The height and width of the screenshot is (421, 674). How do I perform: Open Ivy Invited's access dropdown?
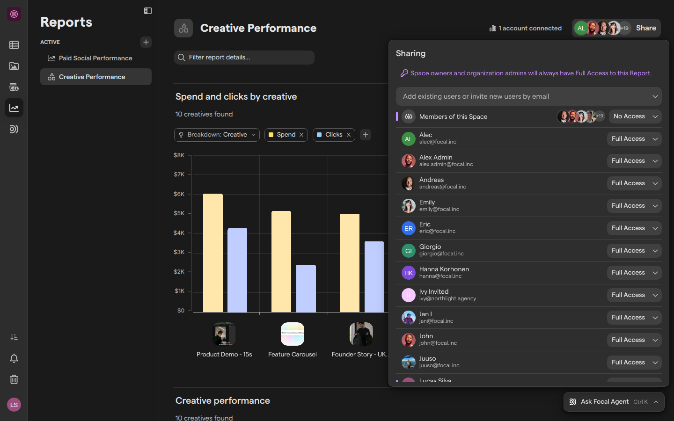(634, 295)
